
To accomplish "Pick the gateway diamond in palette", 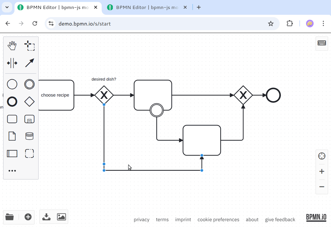I will click(29, 102).
